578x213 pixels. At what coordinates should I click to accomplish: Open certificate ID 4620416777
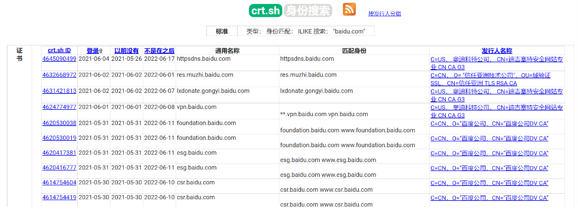[x=59, y=168]
